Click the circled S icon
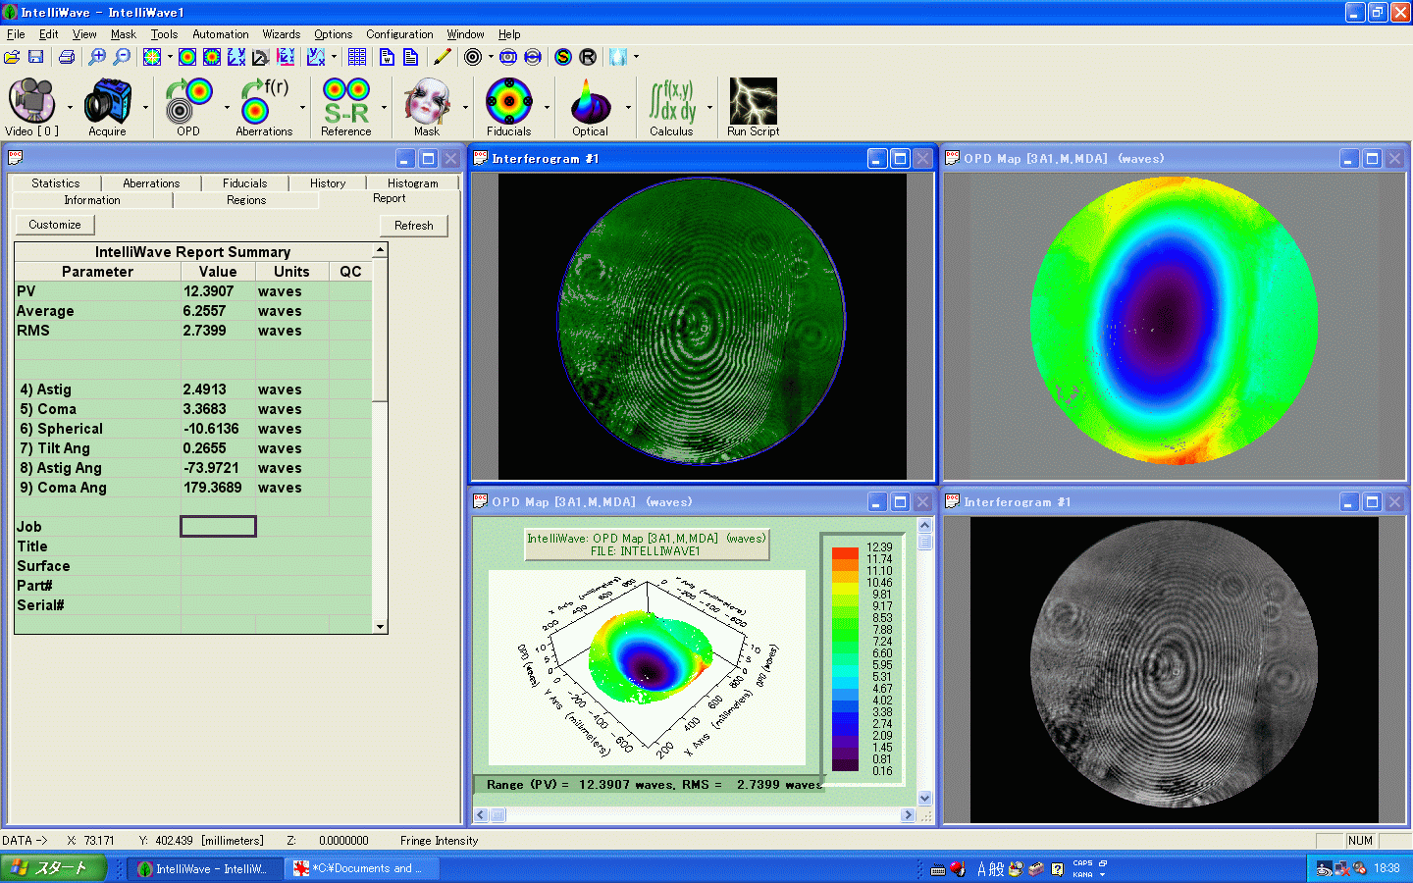The height and width of the screenshot is (883, 1413). point(563,57)
